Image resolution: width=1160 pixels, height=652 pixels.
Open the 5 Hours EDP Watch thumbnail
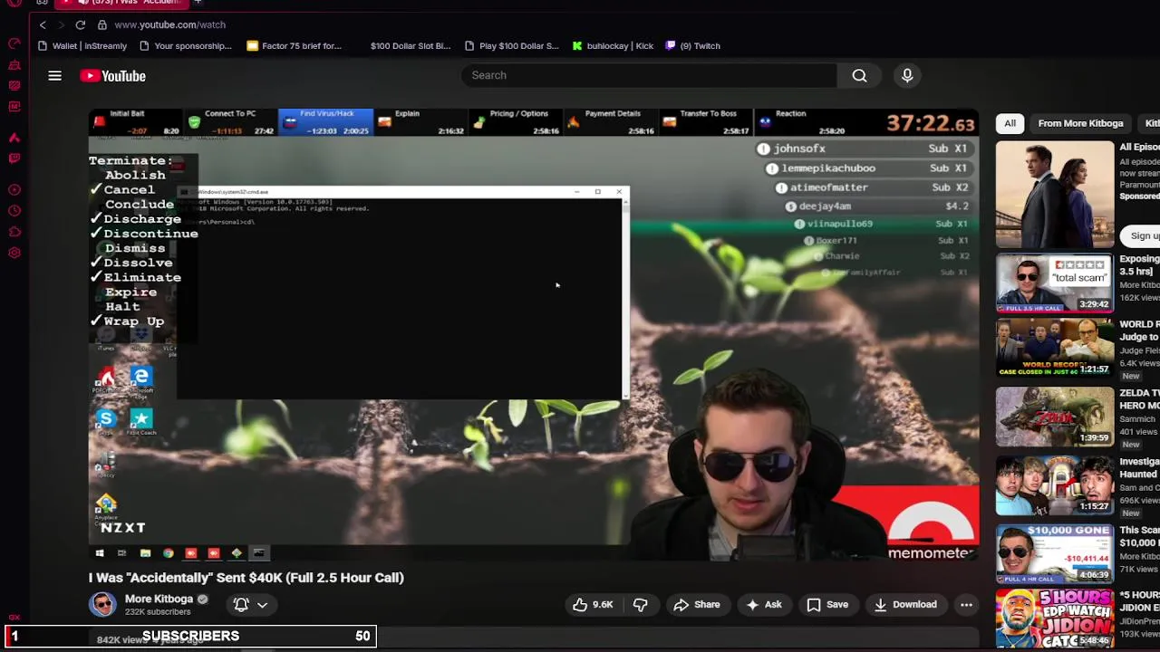(x=1055, y=619)
